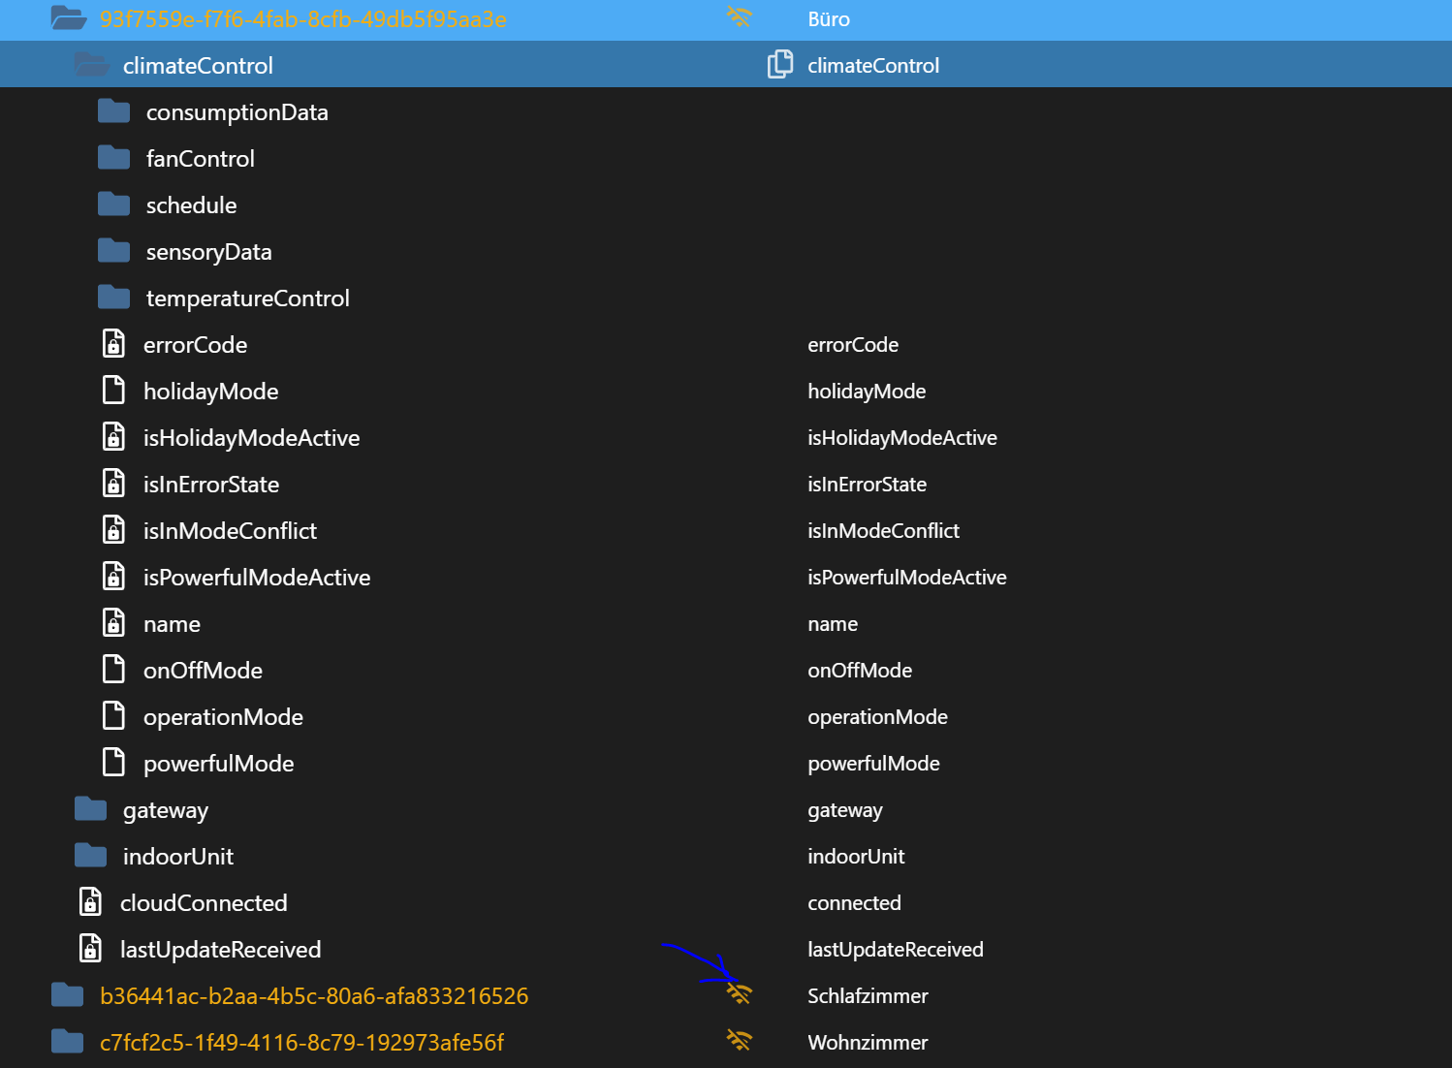Collapse the 93f7559e device folder
This screenshot has height=1068, width=1452.
[68, 17]
